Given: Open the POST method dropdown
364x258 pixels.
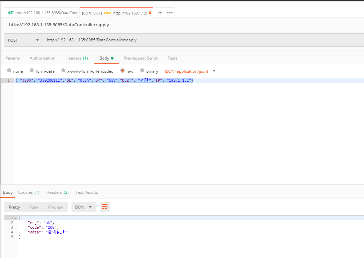Looking at the screenshot, I should point(23,40).
